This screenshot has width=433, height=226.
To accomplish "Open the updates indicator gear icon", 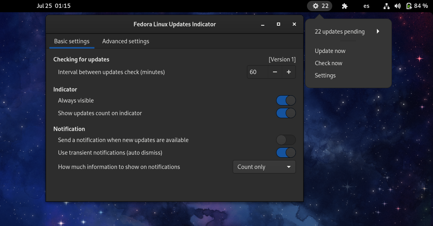I will point(316,6).
